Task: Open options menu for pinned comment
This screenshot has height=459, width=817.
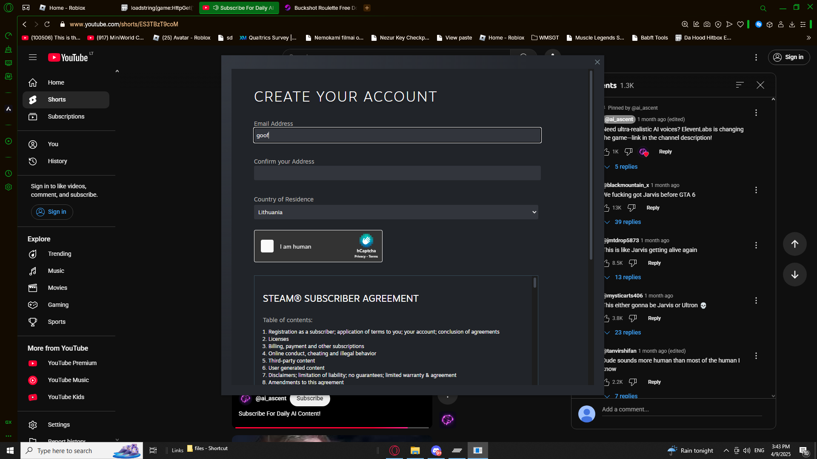Action: point(756,113)
